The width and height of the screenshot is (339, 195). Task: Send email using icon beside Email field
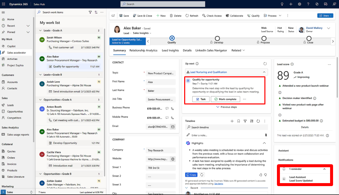(x=172, y=126)
